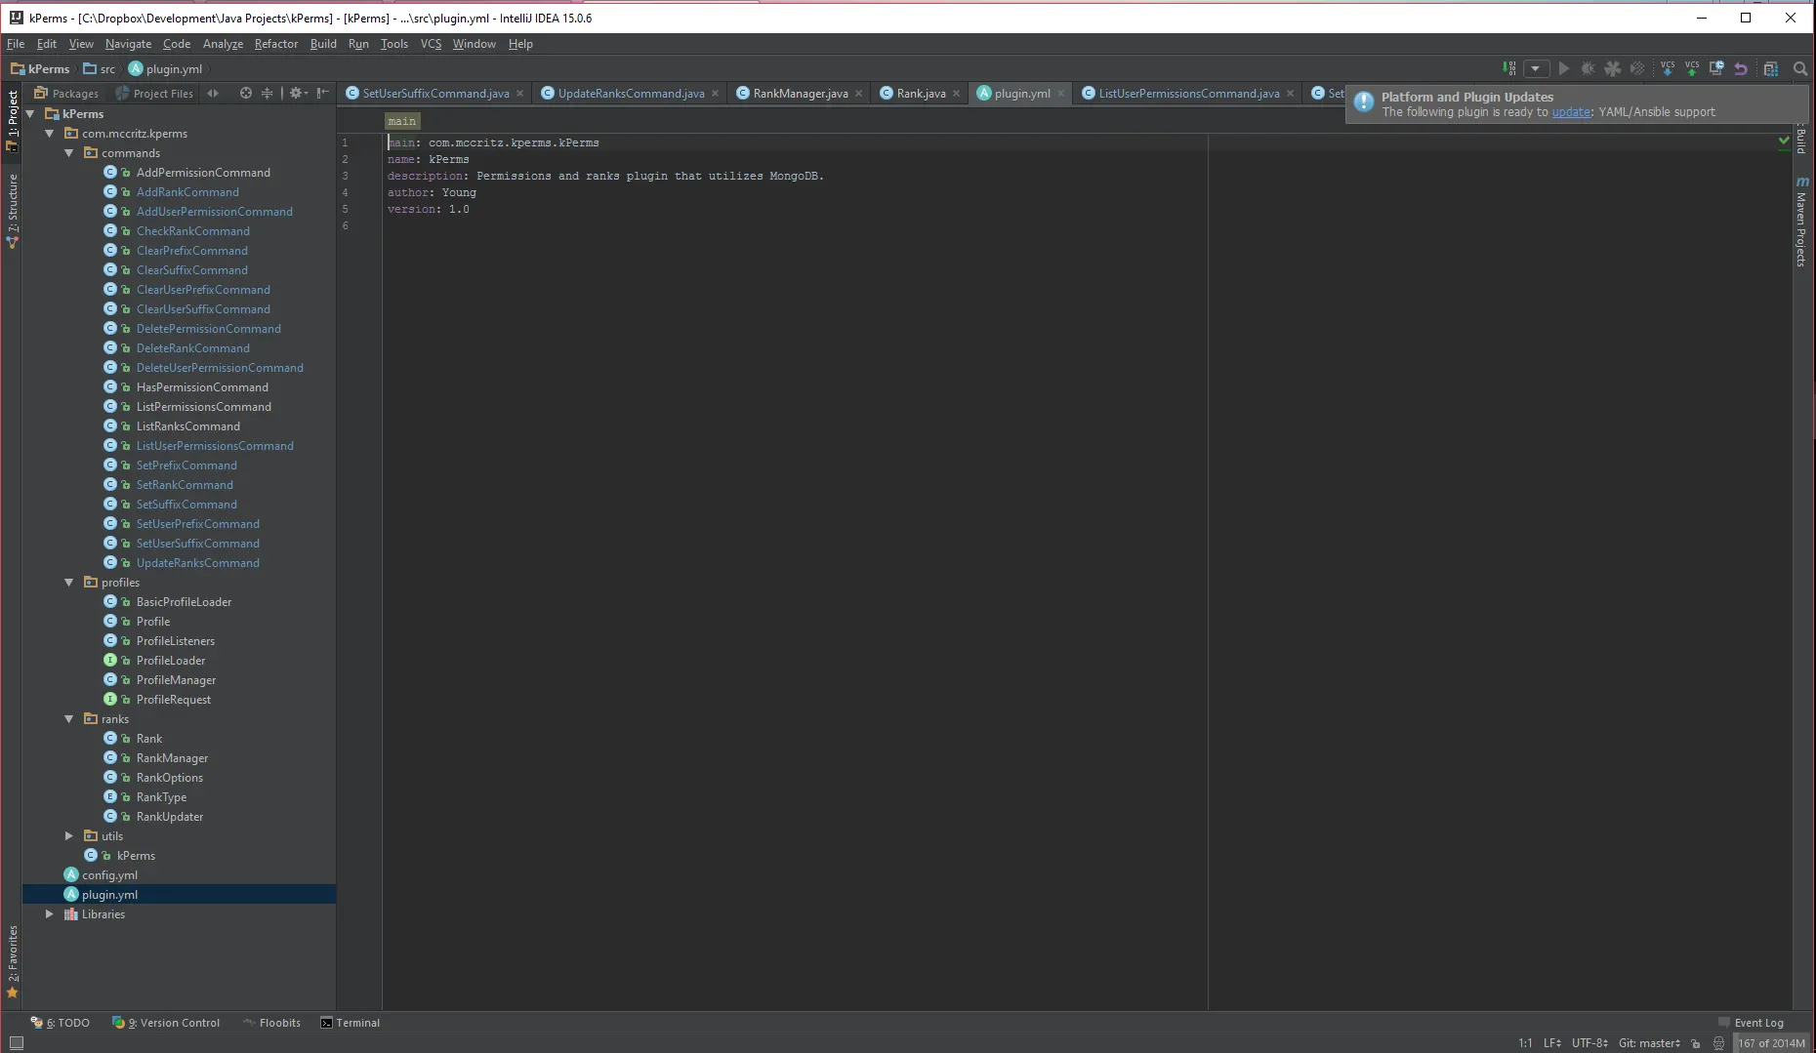Click the Hector inspector icon in status bar

point(1718,1043)
